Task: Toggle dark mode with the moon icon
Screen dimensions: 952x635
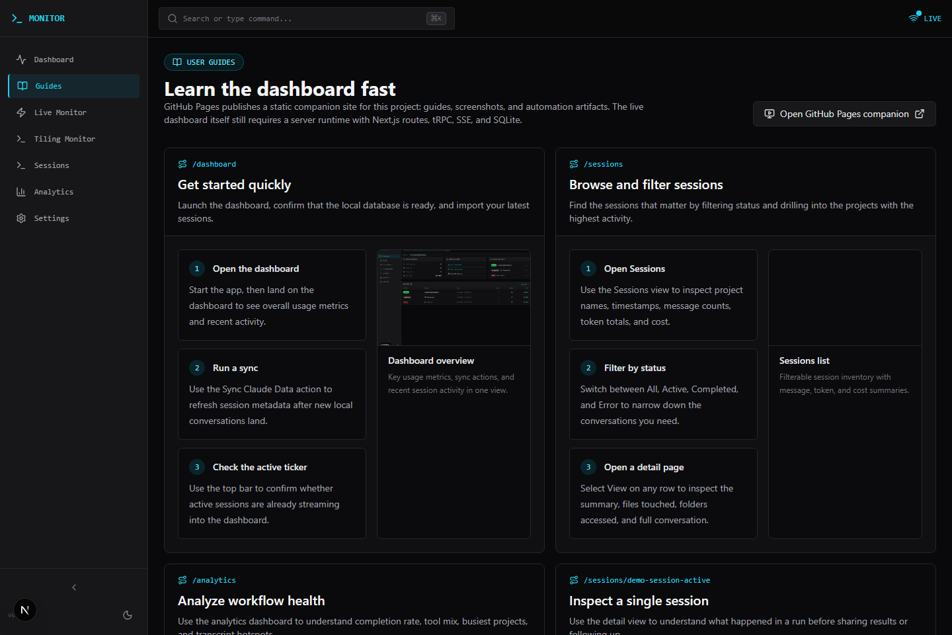Action: point(128,615)
